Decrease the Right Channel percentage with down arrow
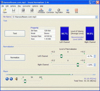Image resolution: width=100 pixels, height=91 pixels. 95,66
